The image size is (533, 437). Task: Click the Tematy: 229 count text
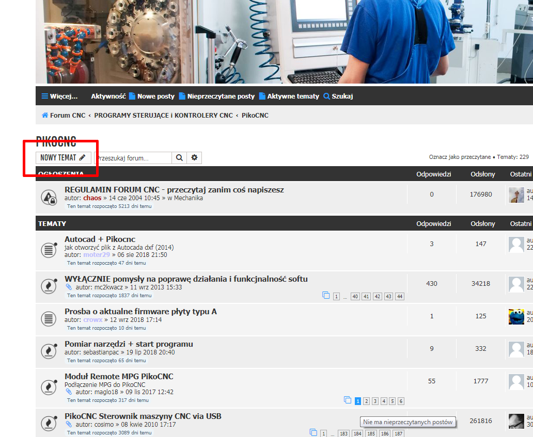click(x=513, y=157)
